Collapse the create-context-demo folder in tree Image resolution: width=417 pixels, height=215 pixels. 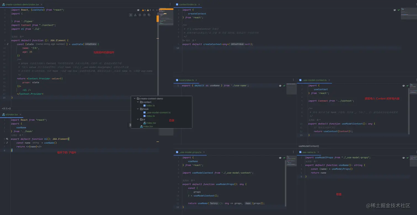[135, 99]
